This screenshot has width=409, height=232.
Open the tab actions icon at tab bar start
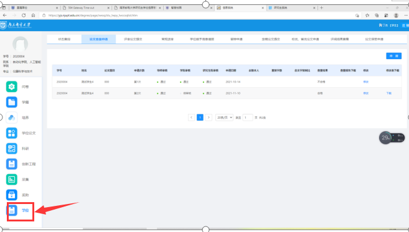4,8
